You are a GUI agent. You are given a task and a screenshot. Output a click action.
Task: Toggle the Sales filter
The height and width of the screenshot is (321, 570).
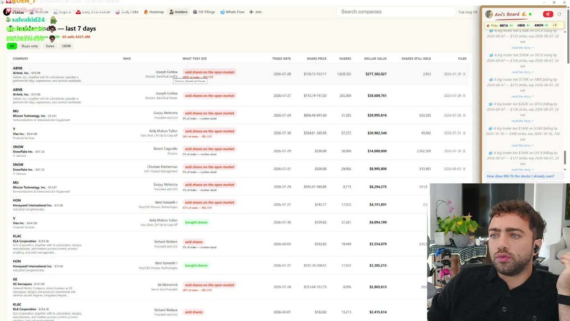[x=50, y=46]
